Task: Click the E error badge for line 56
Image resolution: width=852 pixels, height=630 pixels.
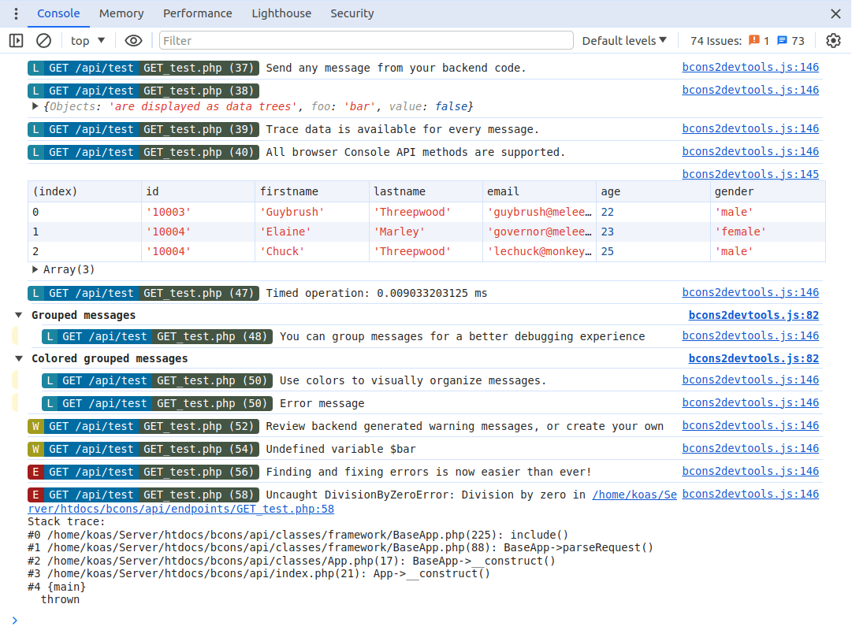Action: point(36,472)
